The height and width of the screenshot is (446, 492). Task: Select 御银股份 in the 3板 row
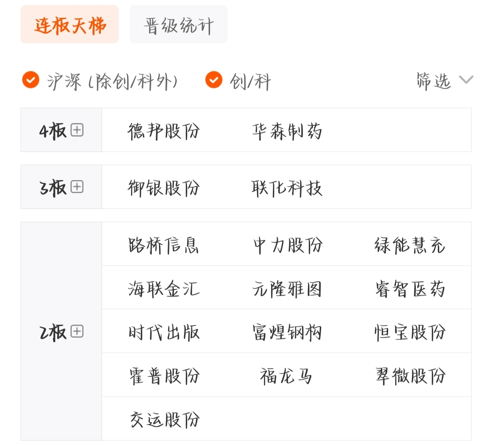coord(164,187)
